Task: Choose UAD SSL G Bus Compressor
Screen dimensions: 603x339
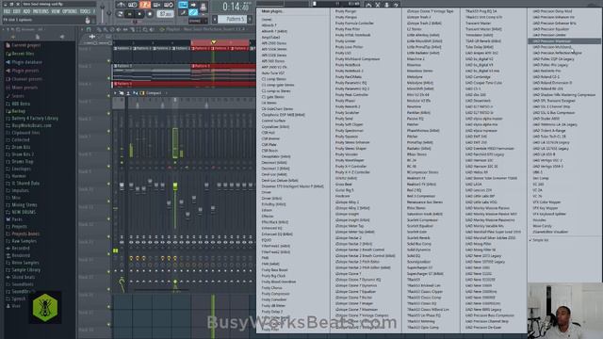Action: [554, 112]
